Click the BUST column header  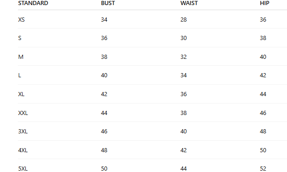click(108, 3)
